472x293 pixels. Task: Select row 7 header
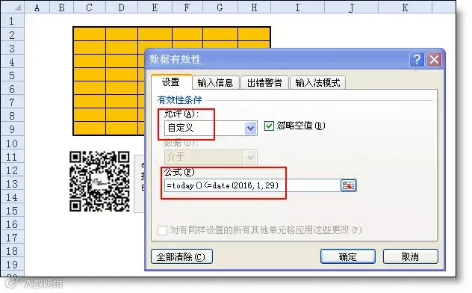coord(12,102)
